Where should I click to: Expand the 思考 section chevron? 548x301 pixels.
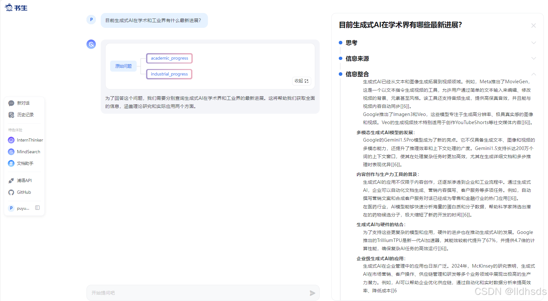tap(533, 43)
